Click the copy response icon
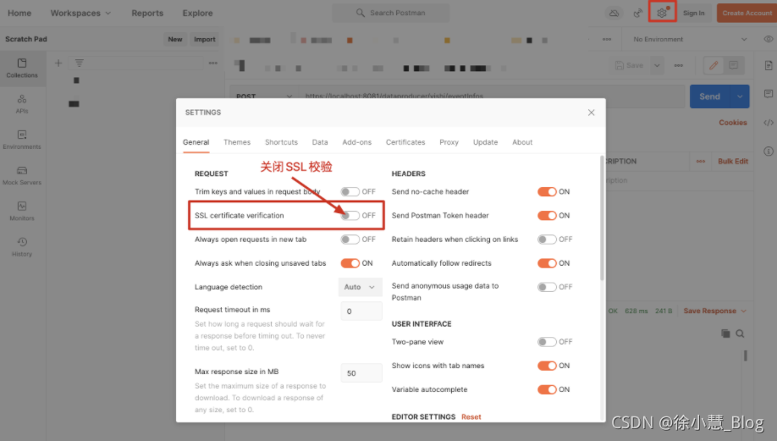Viewport: 777px width, 441px height. pyautogui.click(x=725, y=334)
